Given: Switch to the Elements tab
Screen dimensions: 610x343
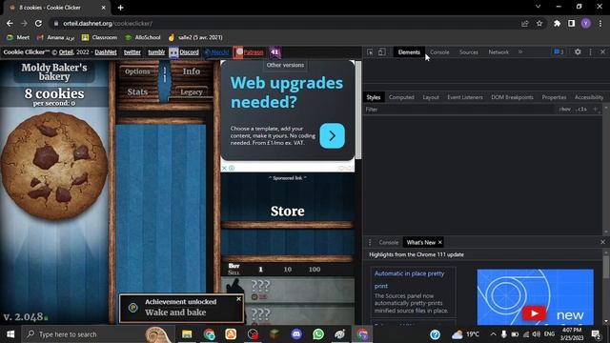Looking at the screenshot, I should (409, 52).
